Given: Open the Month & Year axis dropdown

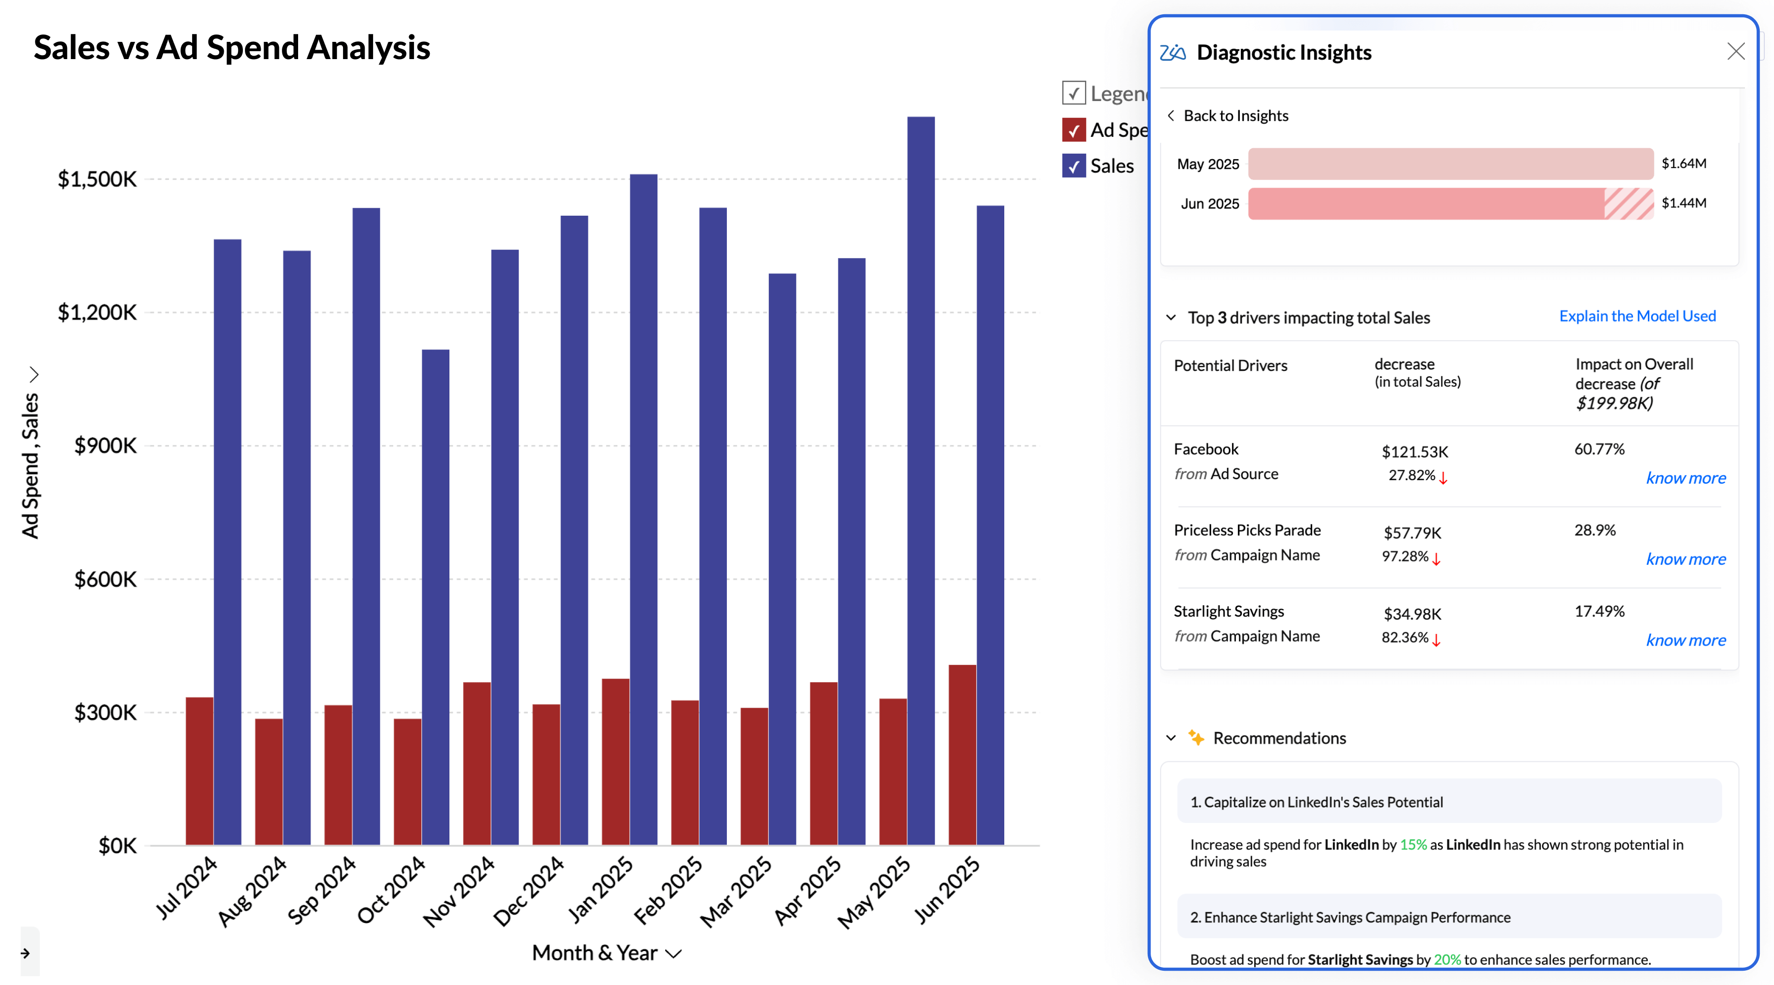Looking at the screenshot, I should [674, 953].
